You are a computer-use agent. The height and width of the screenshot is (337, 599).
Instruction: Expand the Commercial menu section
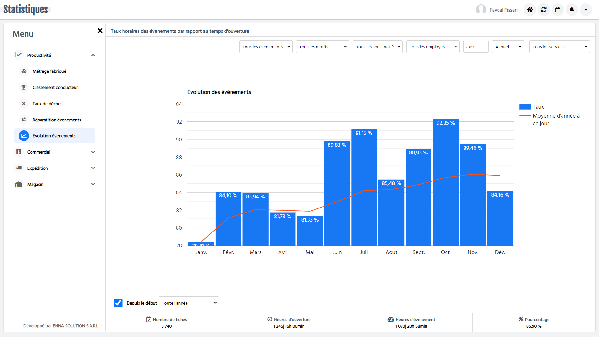pyautogui.click(x=93, y=152)
